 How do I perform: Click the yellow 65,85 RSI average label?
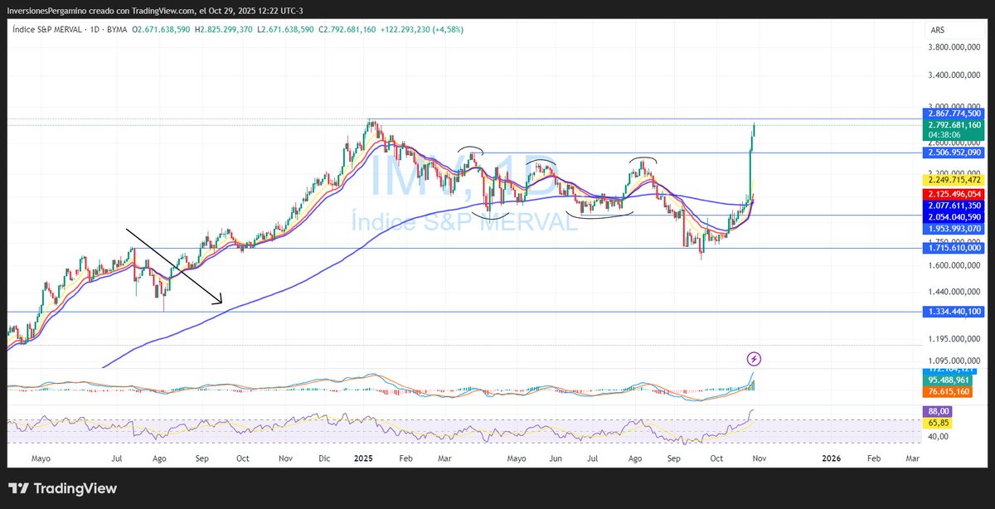(x=939, y=422)
